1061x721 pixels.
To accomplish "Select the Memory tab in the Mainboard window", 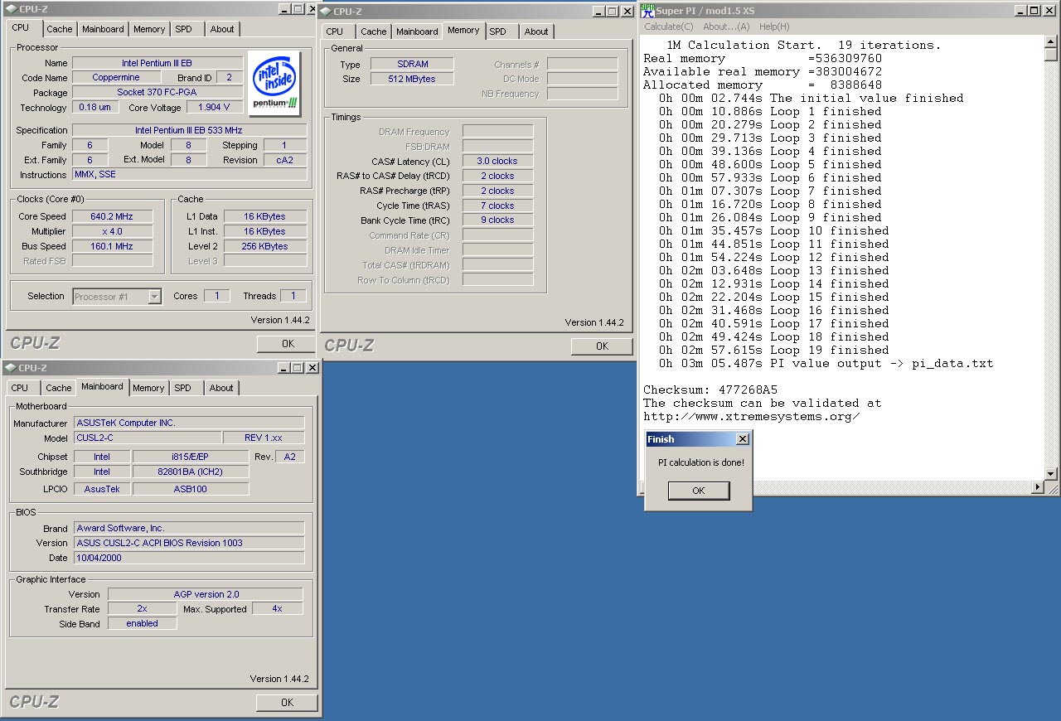I will [x=148, y=388].
